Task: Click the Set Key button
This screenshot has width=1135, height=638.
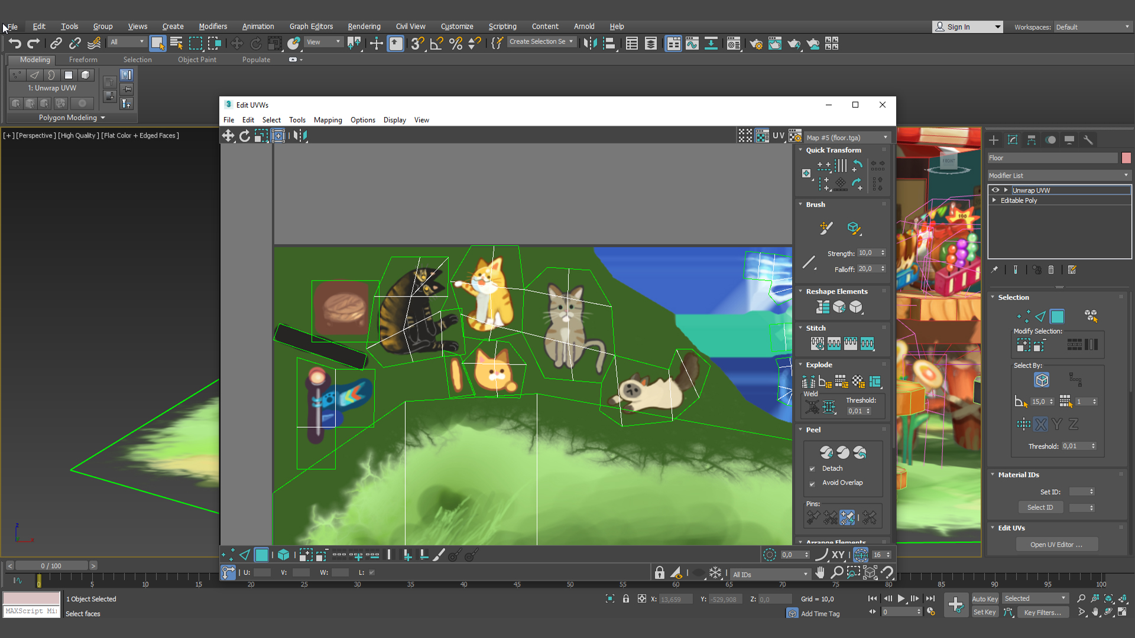Action: 985,613
